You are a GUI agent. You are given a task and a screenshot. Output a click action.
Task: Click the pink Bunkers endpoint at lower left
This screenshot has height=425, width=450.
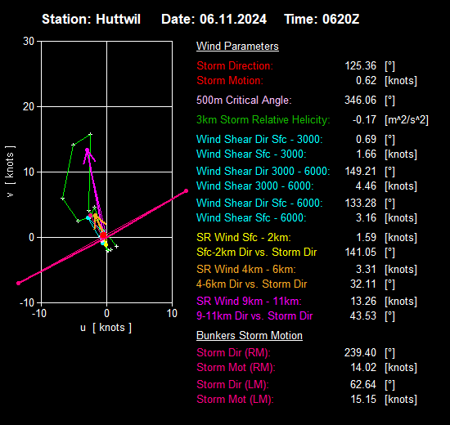pyautogui.click(x=19, y=283)
